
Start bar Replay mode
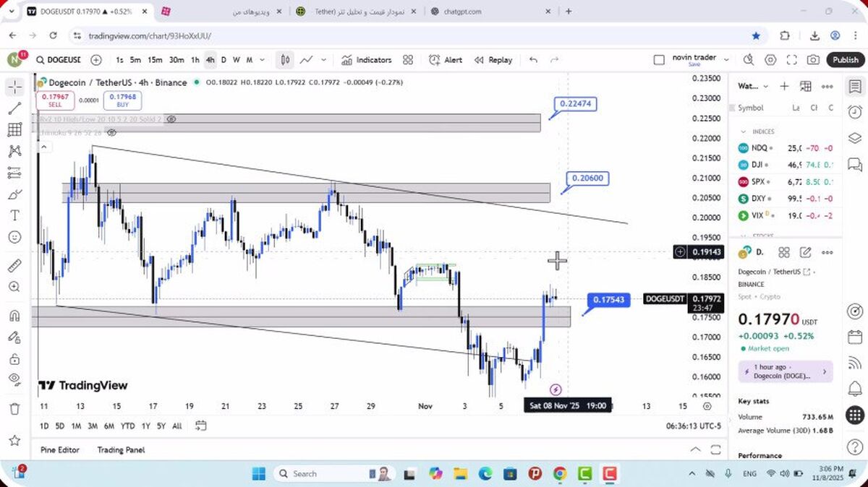[x=493, y=60]
